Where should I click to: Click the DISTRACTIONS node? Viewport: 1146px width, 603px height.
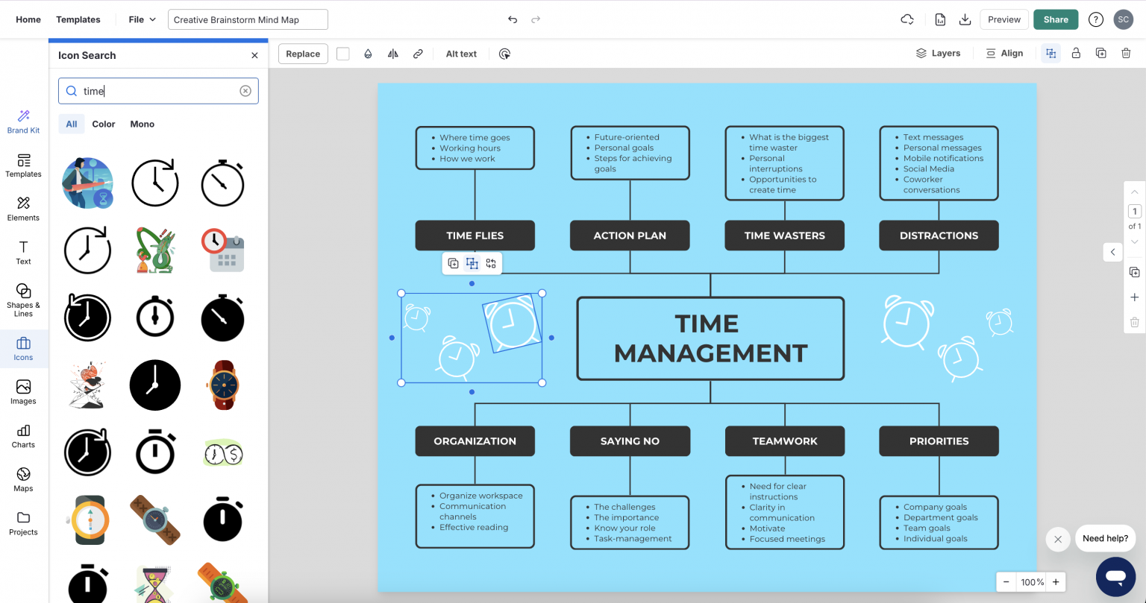click(x=939, y=236)
